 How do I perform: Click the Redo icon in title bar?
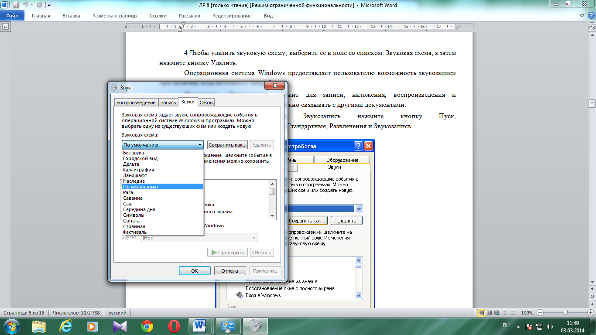pos(39,5)
